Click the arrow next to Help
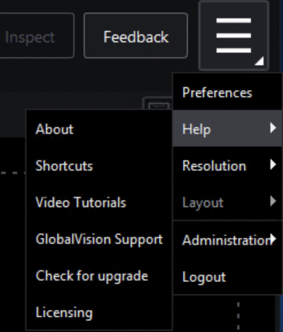The width and height of the screenshot is (283, 332). pos(273,128)
